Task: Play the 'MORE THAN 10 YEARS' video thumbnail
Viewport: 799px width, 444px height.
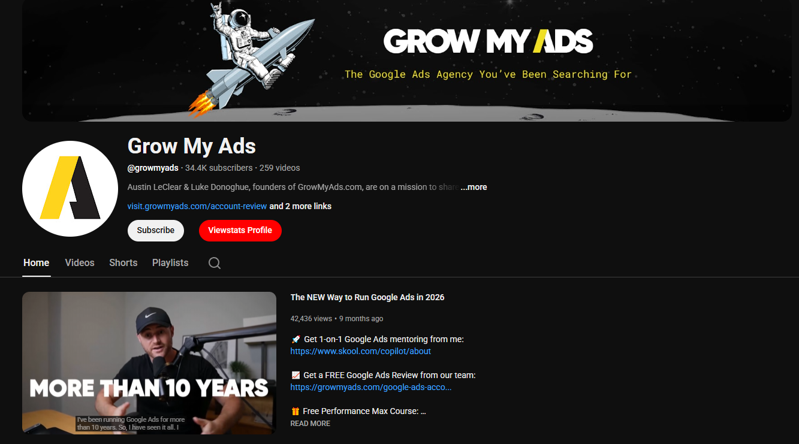Action: point(149,363)
